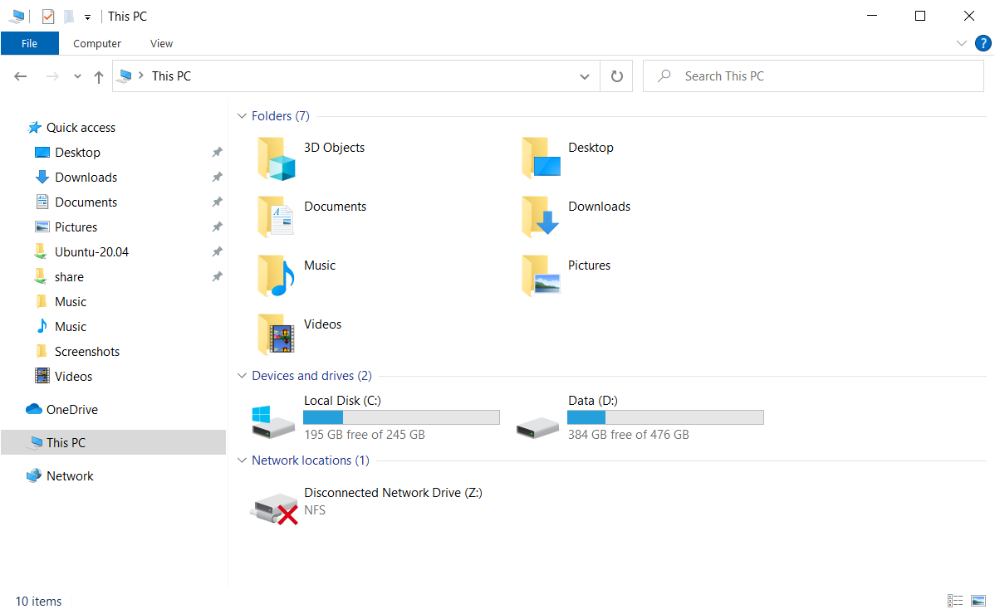The width and height of the screenshot is (995, 614).
Task: Go back with the Back arrow
Action: coord(20,76)
